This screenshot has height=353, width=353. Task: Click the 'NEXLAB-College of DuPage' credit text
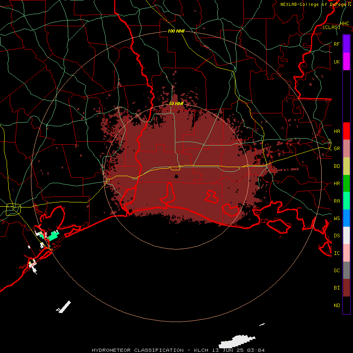313,4
